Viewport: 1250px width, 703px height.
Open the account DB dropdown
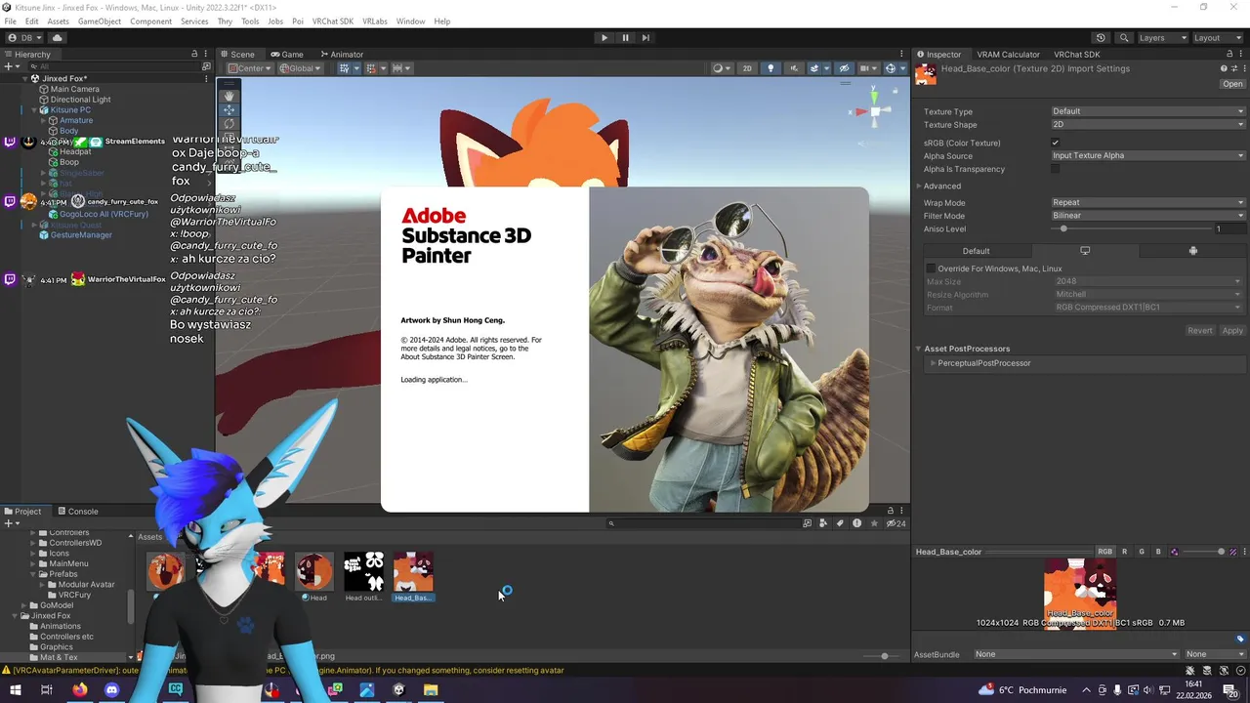(x=23, y=38)
